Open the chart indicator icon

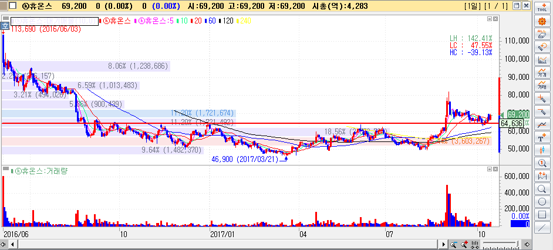[x=542, y=60]
